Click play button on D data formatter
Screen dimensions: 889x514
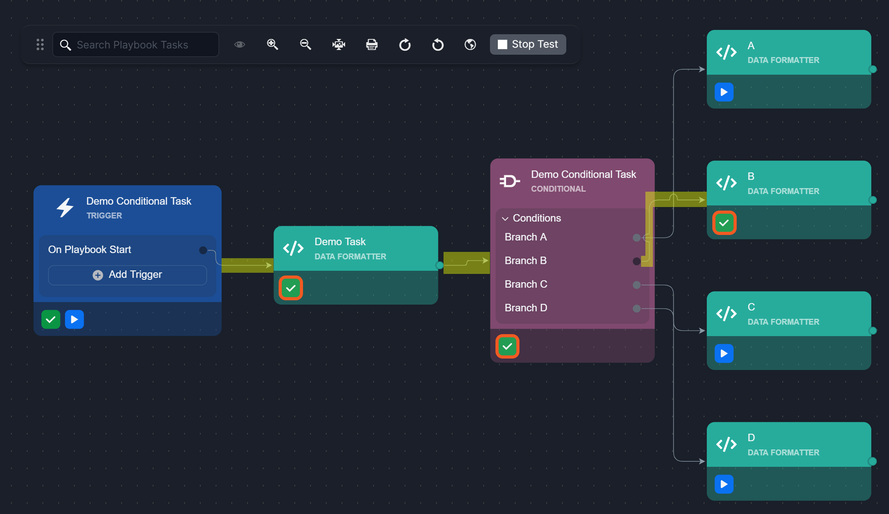(x=724, y=484)
